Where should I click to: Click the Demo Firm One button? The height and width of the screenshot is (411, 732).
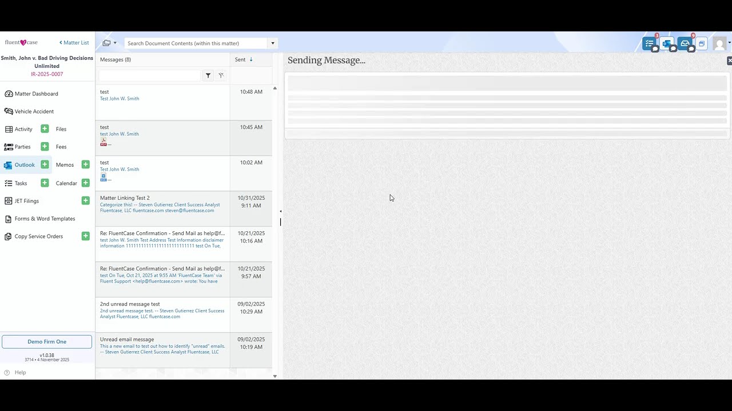47,341
